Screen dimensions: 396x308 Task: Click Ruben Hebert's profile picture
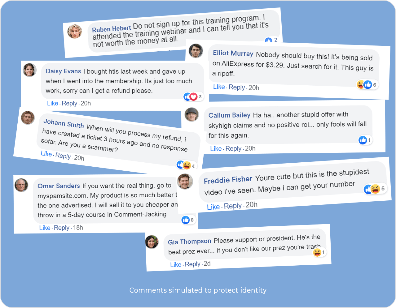coord(75,31)
